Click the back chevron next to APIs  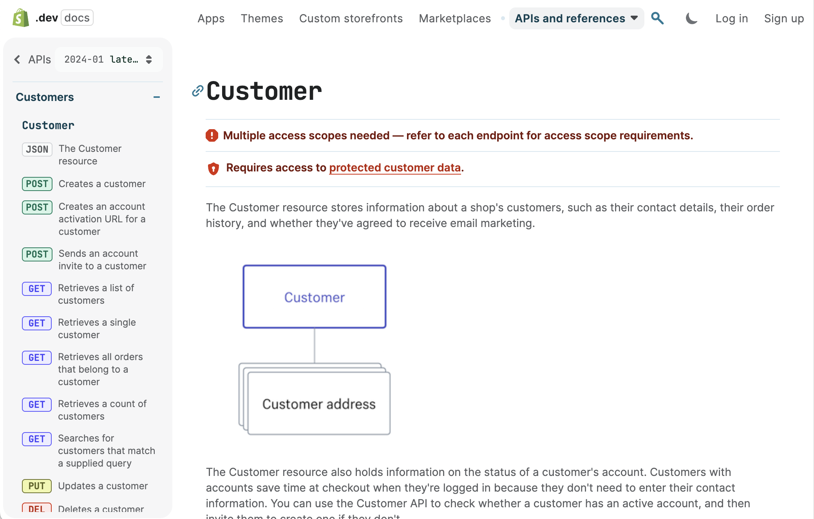[17, 59]
